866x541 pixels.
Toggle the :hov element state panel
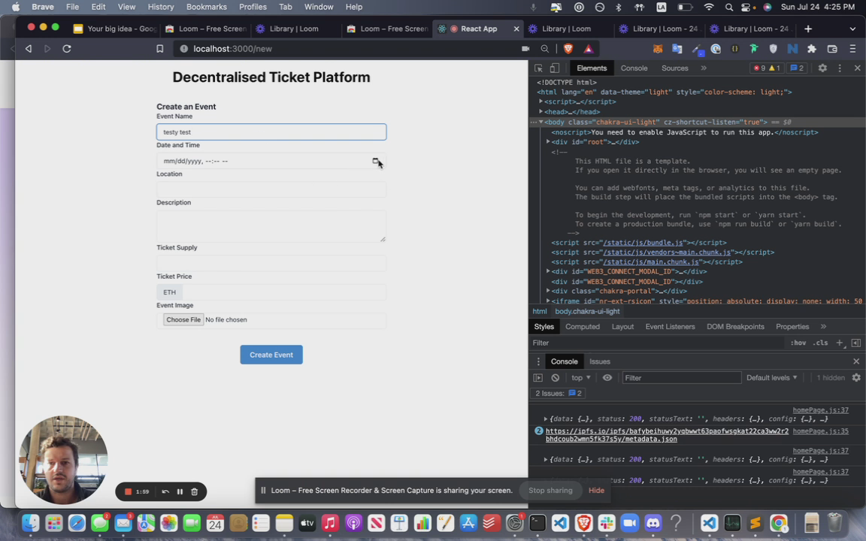pyautogui.click(x=798, y=343)
